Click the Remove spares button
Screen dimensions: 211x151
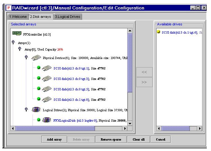point(111,140)
